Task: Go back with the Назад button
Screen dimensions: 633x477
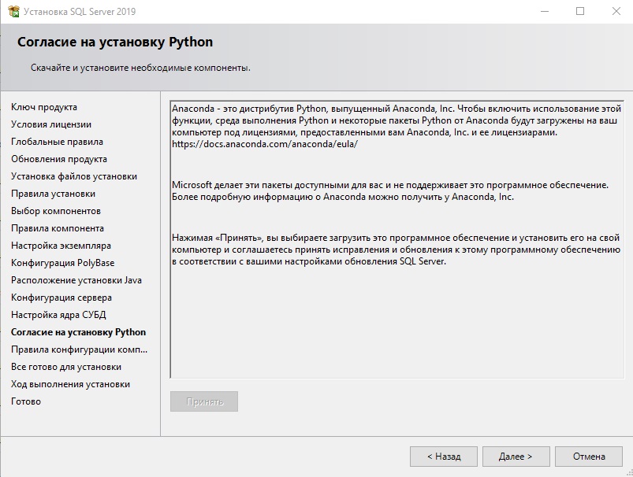Action: pos(444,457)
